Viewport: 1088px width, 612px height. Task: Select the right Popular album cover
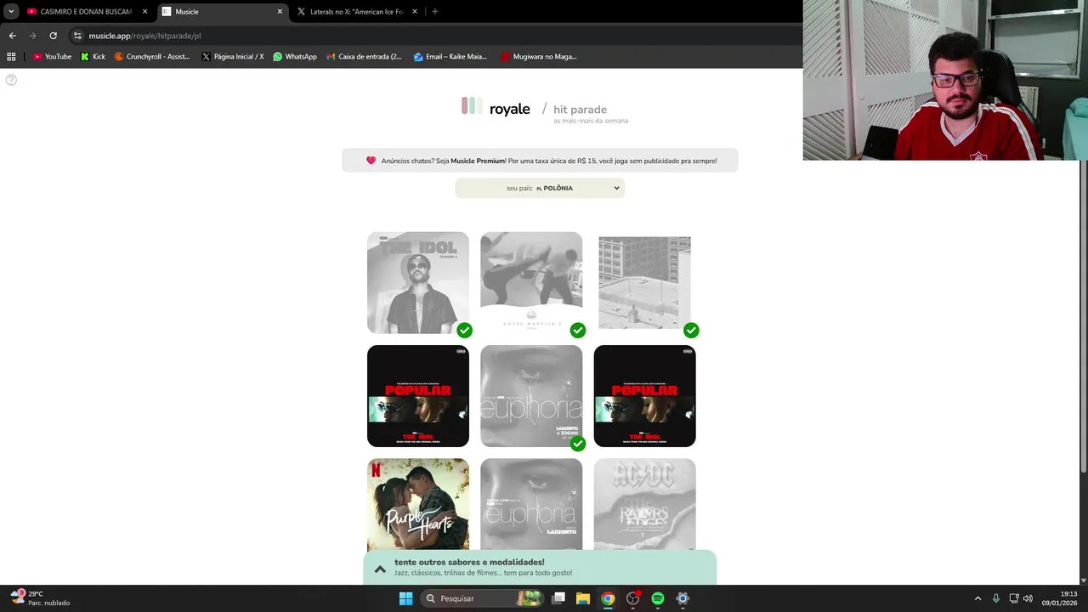(644, 396)
